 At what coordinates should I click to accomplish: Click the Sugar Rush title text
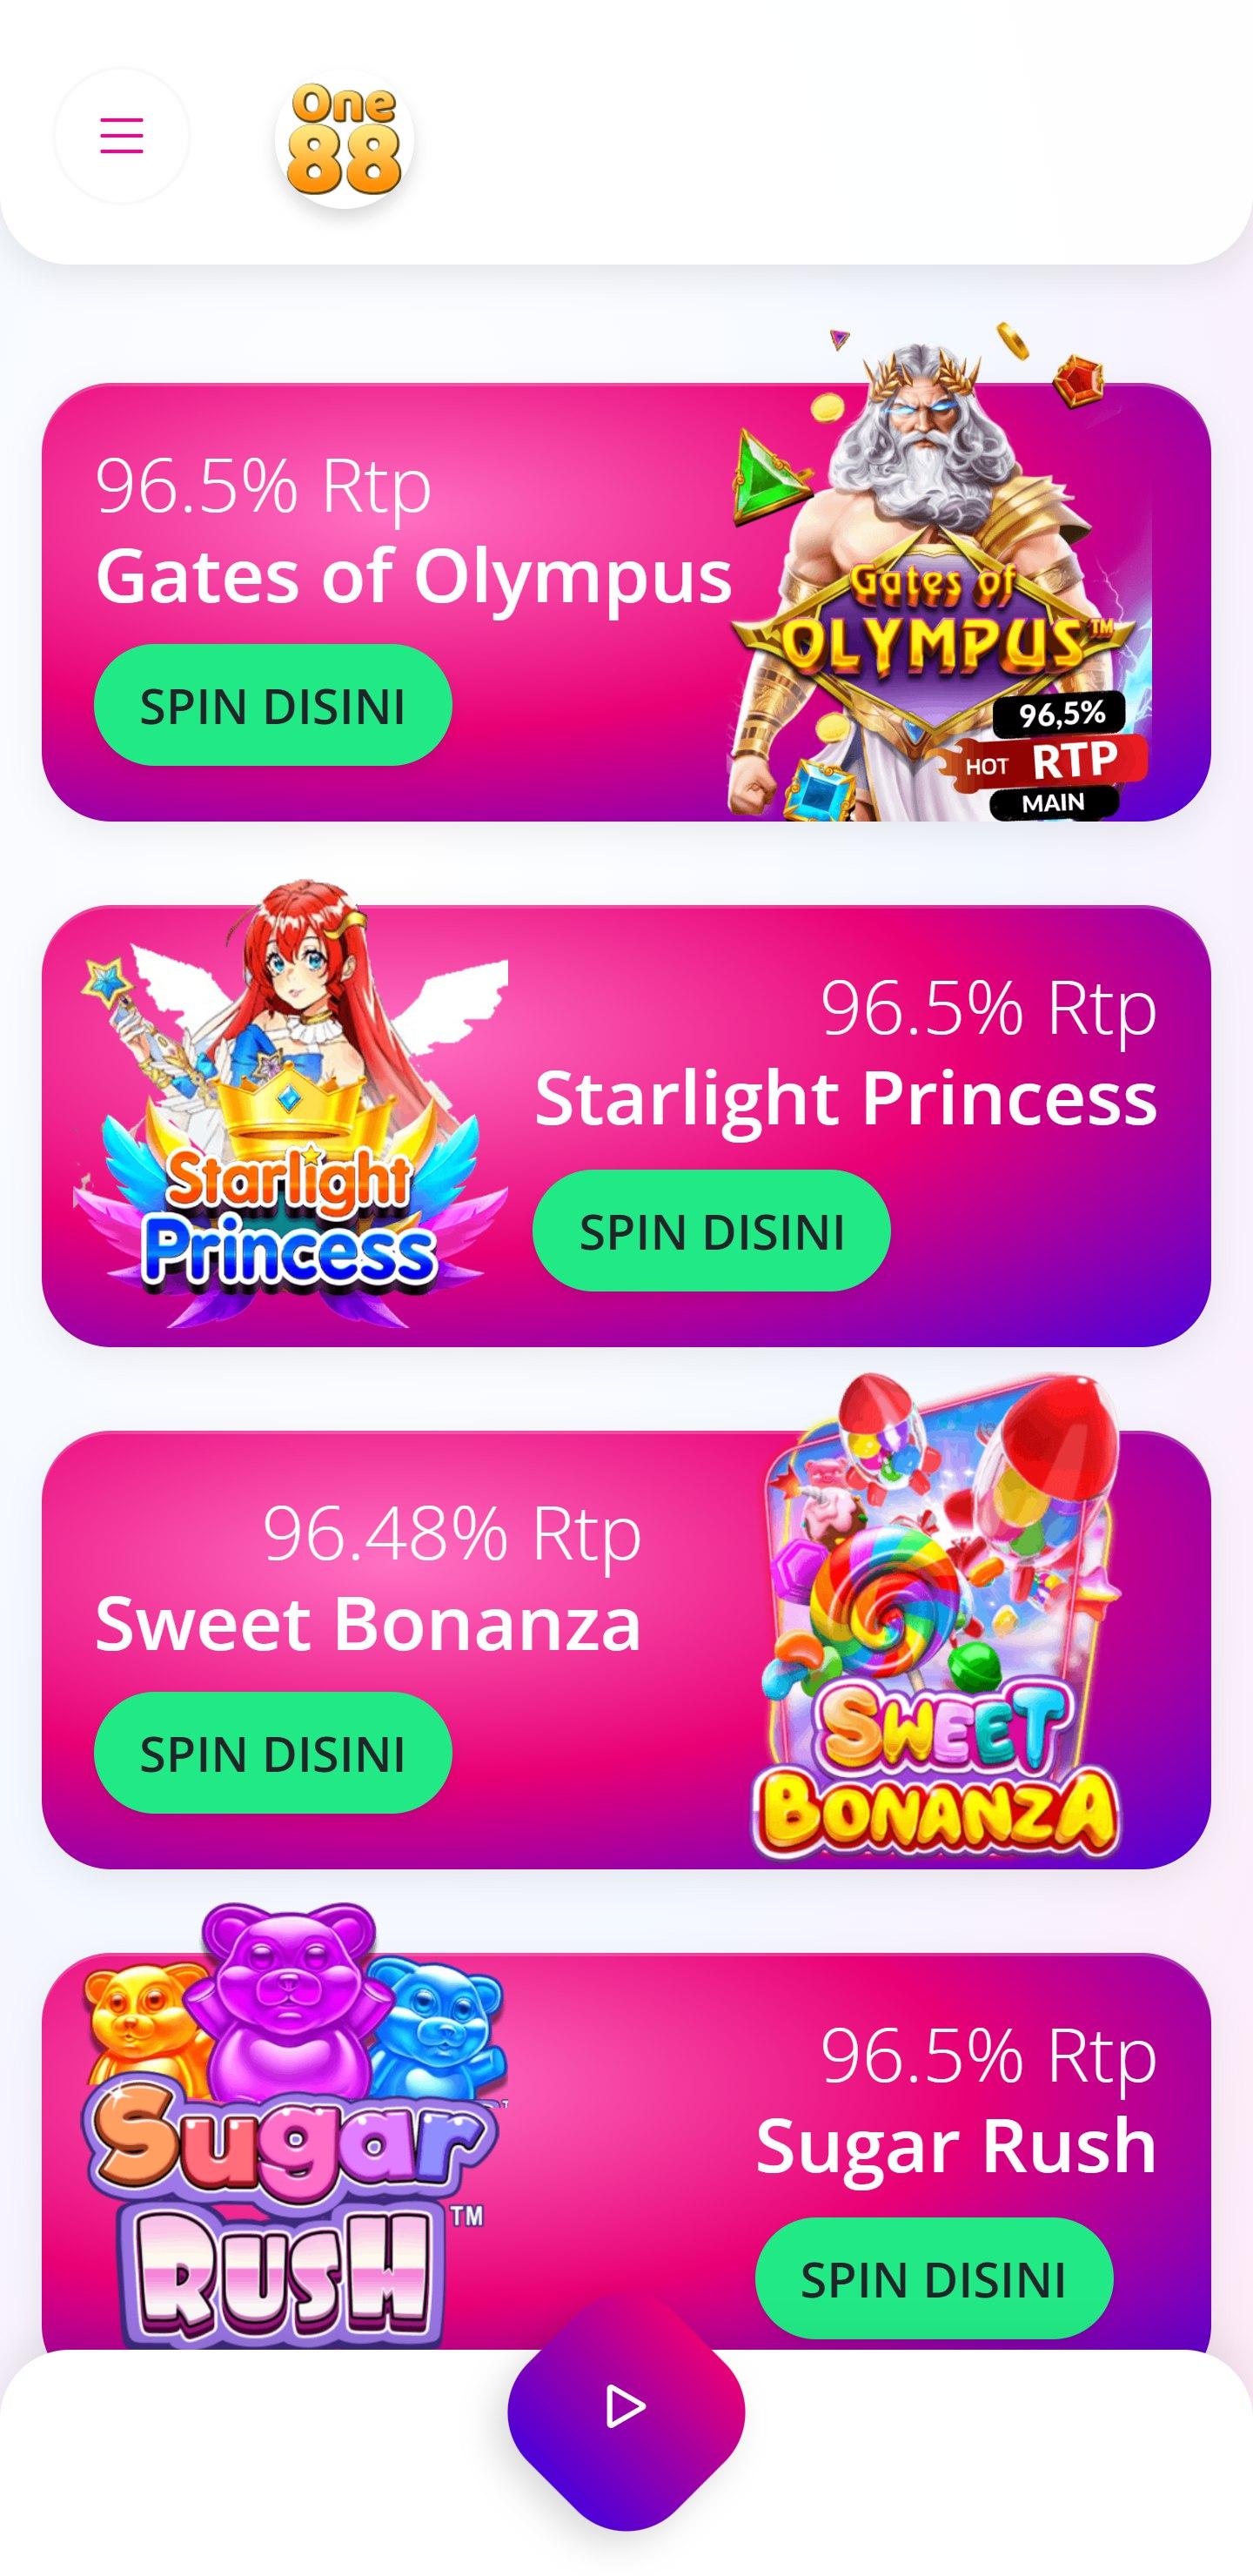point(957,2146)
